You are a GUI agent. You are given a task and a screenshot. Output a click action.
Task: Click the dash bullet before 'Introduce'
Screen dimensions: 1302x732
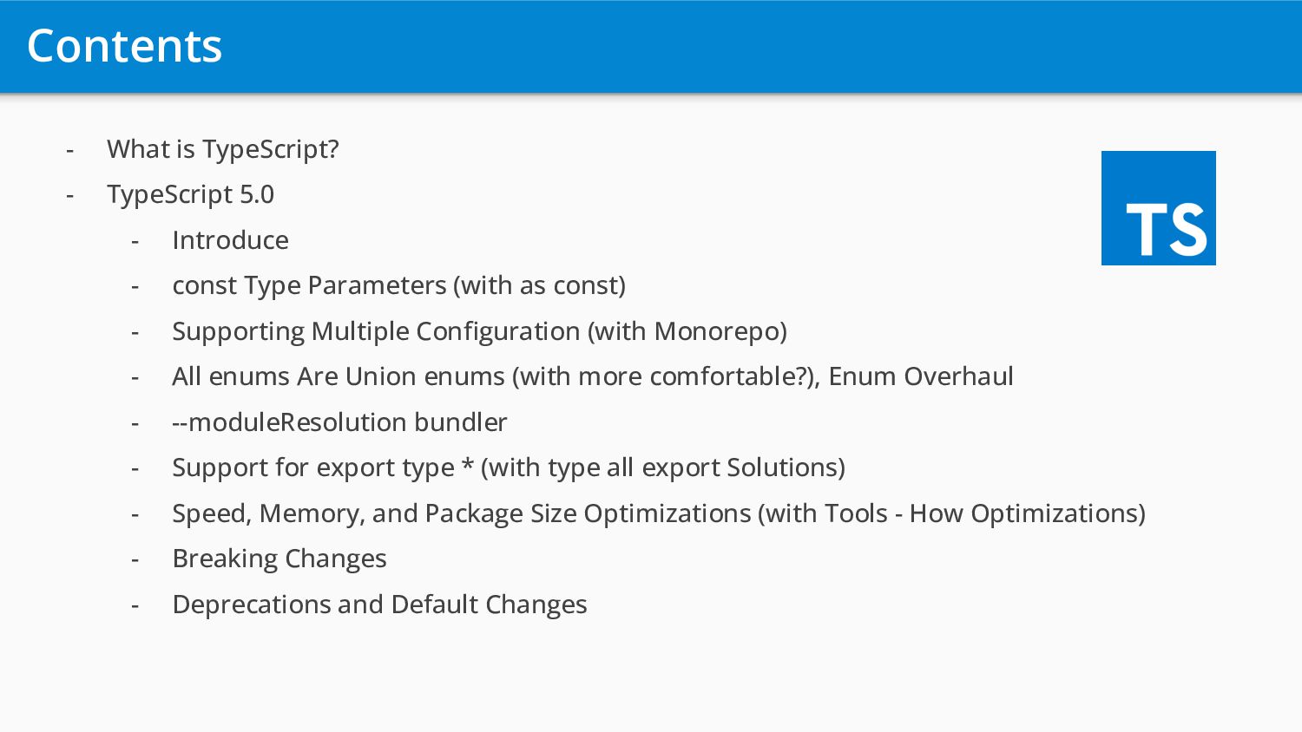click(x=135, y=241)
